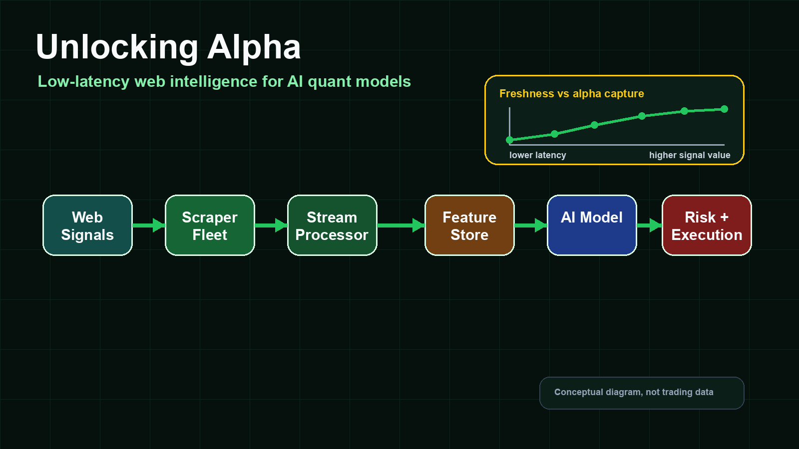Click the last data point on the chart line
The width and height of the screenshot is (799, 449).
(724, 109)
